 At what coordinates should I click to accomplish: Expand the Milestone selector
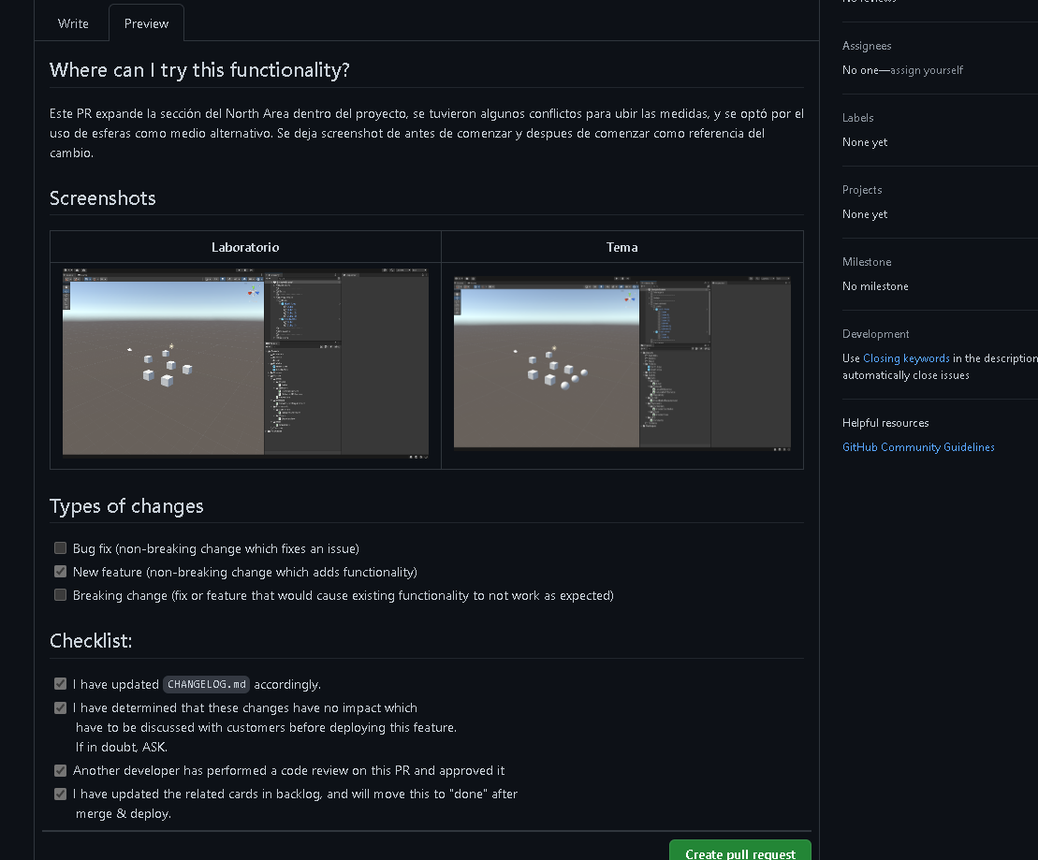867,262
